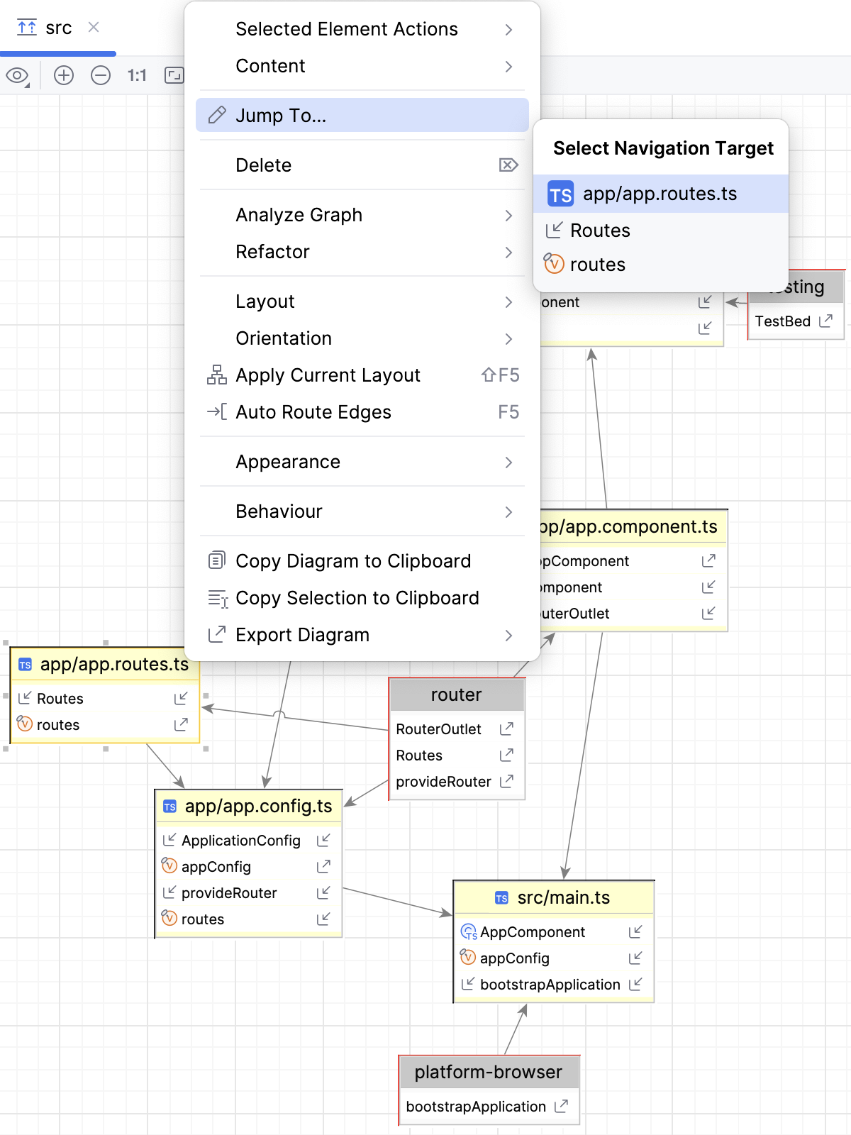Choose Jump To... menu entry

(362, 116)
